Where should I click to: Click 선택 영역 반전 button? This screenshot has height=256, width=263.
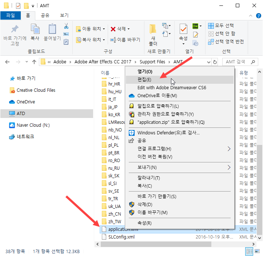pos(226,42)
